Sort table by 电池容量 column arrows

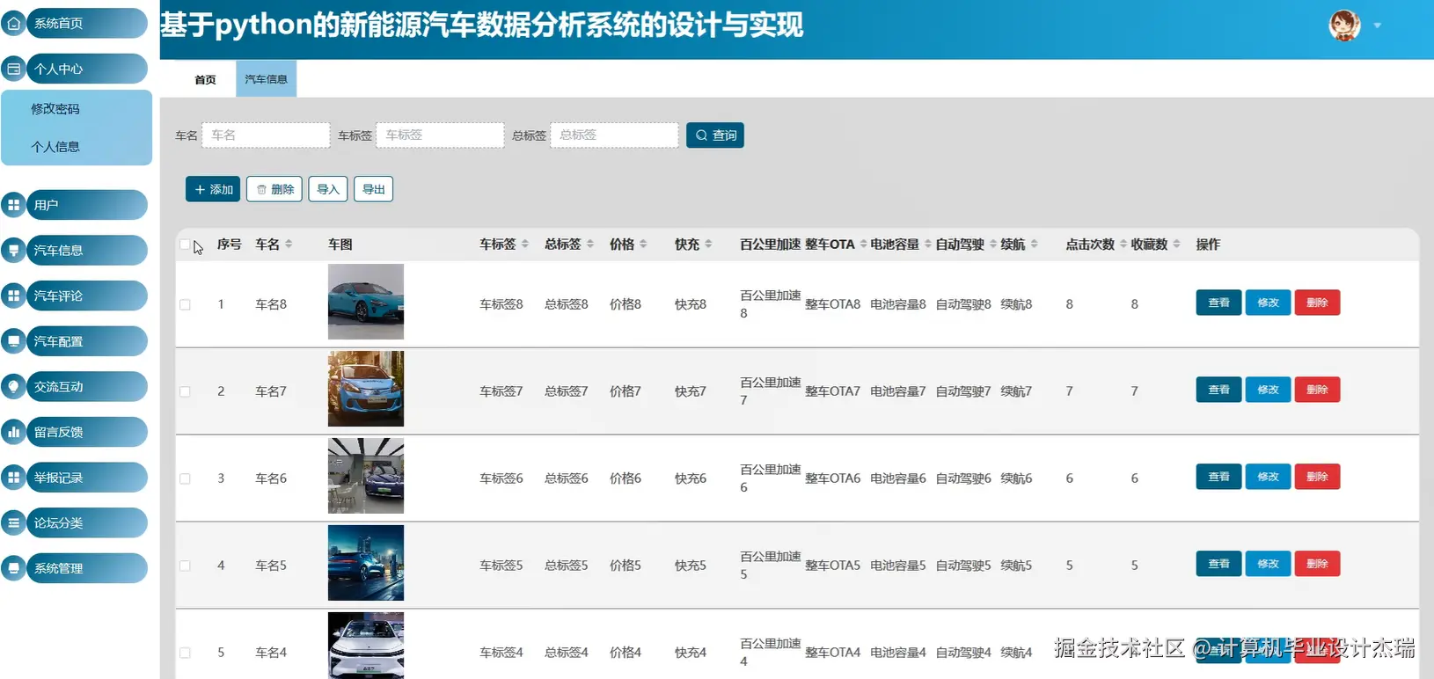tap(928, 244)
